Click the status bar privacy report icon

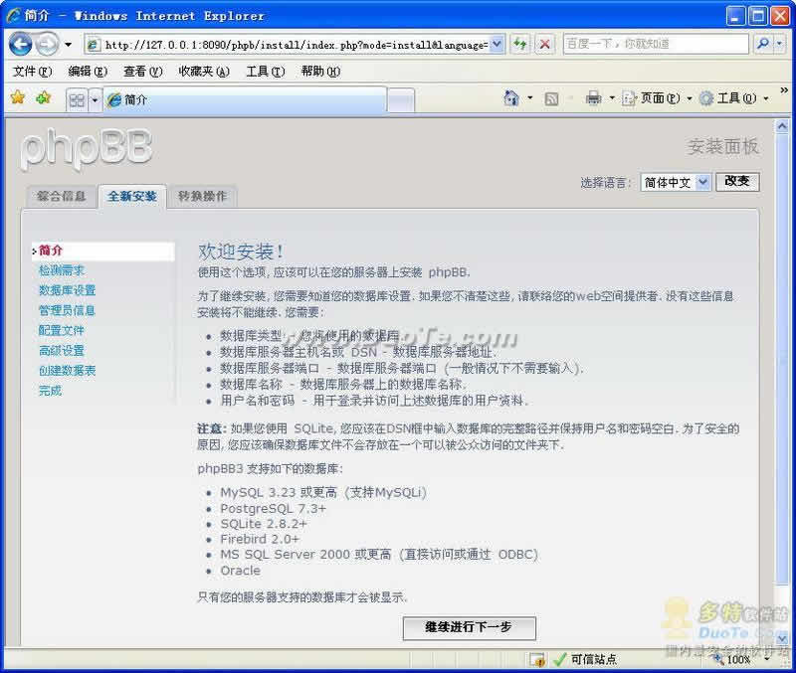(x=537, y=659)
